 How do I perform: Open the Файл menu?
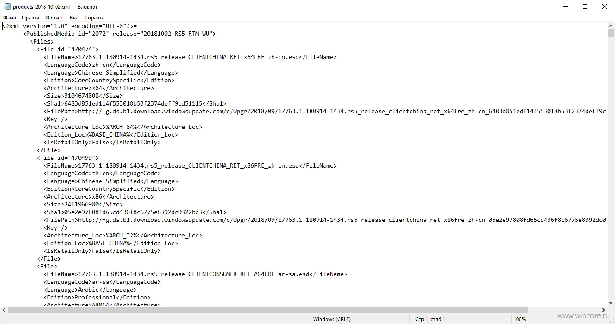point(9,18)
